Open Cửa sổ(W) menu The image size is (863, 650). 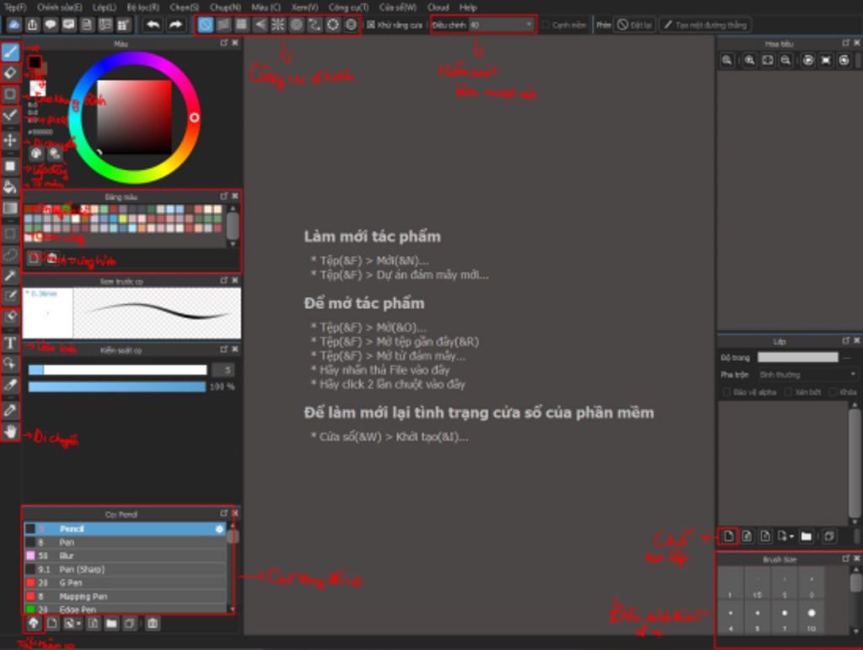(x=398, y=7)
